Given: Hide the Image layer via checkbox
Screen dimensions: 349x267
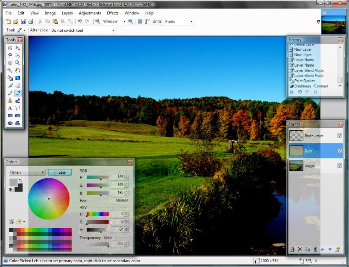Looking at the screenshot, I should pos(339,166).
